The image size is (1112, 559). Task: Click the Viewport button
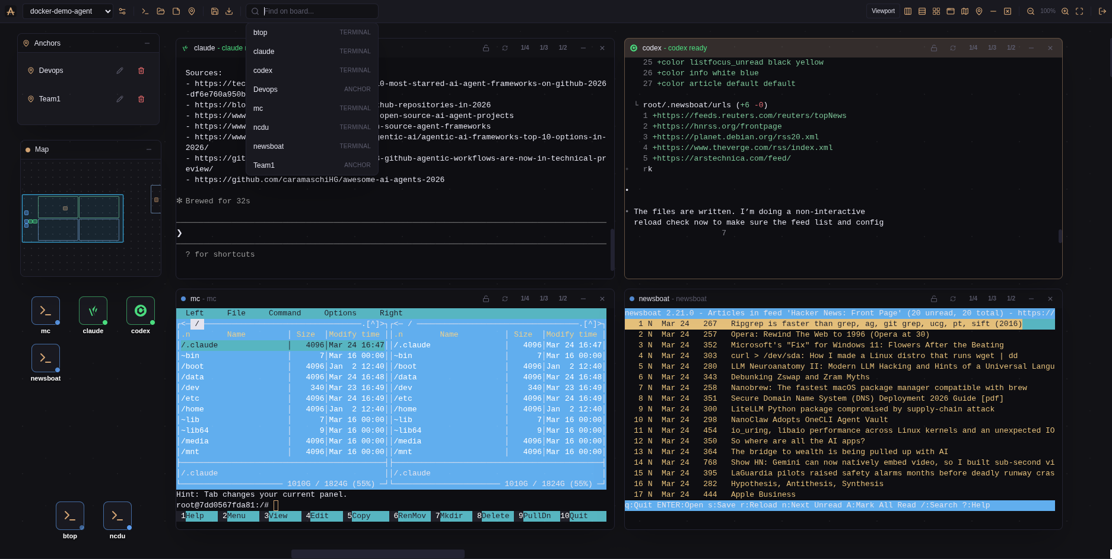(883, 11)
